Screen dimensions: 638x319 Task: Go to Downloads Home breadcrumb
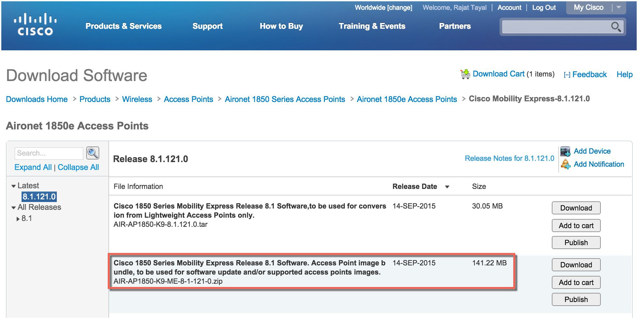pos(37,99)
